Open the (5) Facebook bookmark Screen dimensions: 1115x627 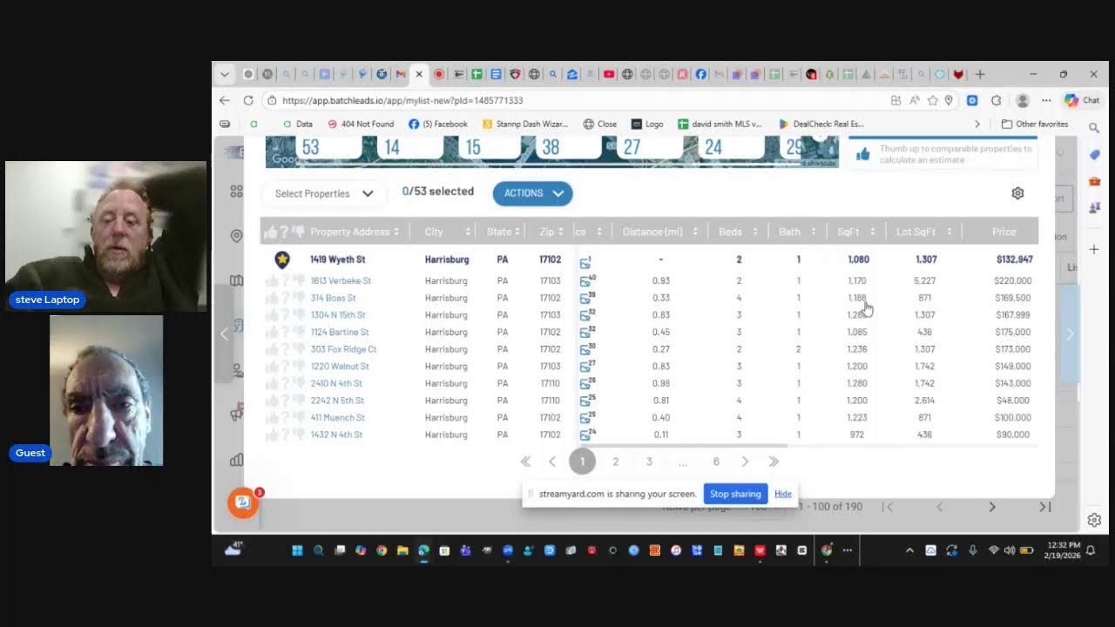(438, 124)
